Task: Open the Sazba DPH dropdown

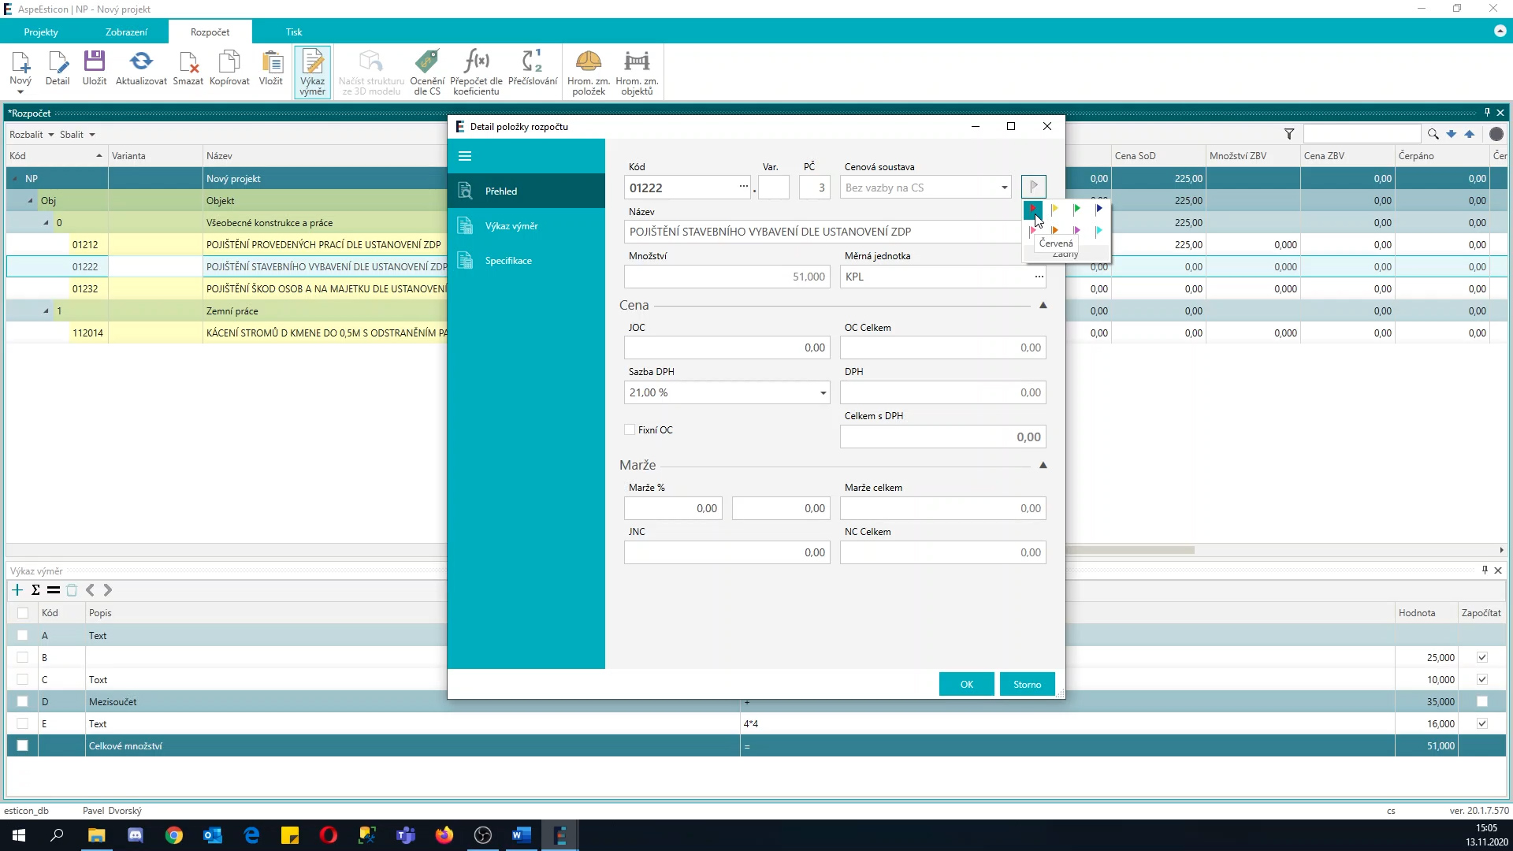Action: (x=823, y=392)
